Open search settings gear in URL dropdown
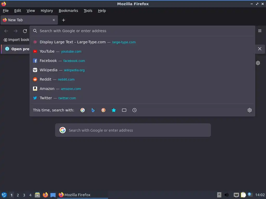This screenshot has width=266, height=199. (250, 110)
